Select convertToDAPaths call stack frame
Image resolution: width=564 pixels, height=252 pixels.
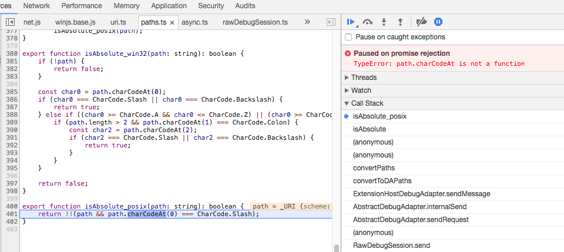pos(452,181)
